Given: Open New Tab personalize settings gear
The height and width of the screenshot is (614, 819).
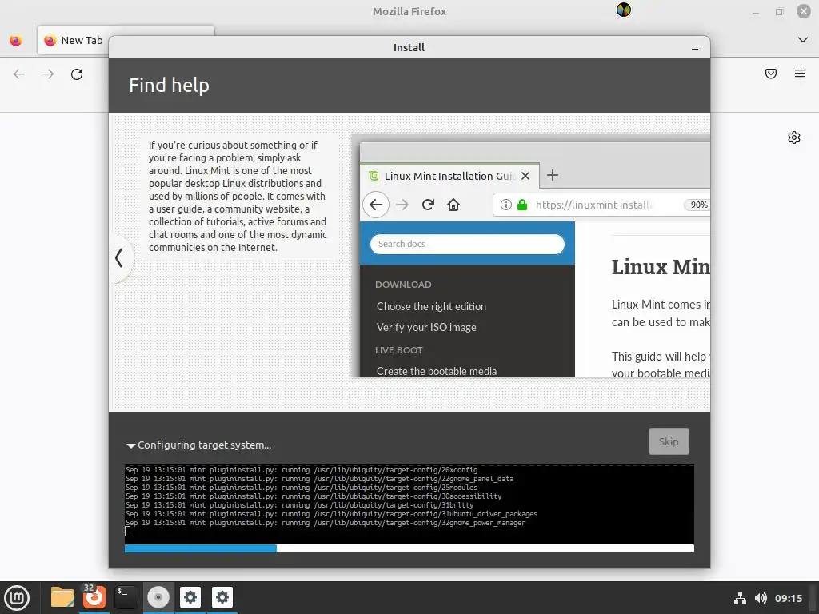Looking at the screenshot, I should [x=794, y=138].
